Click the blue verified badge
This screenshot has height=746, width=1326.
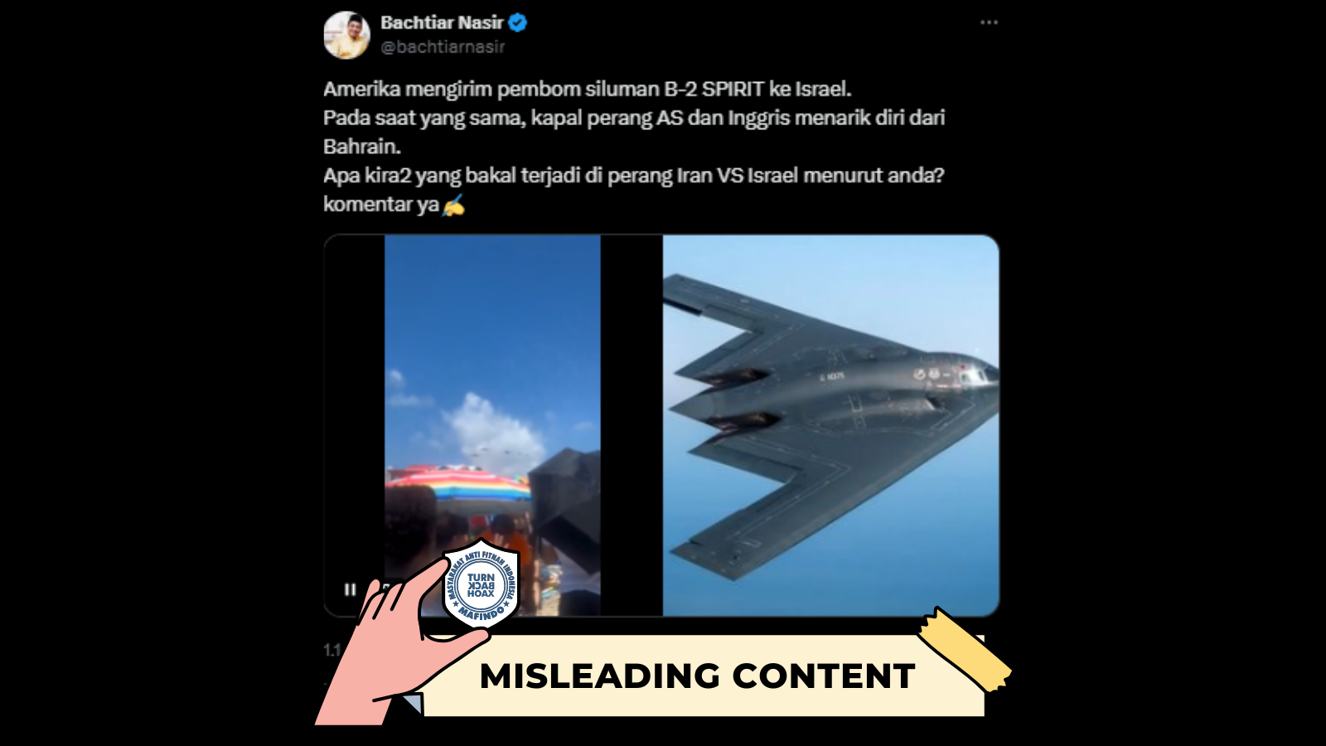coord(518,22)
